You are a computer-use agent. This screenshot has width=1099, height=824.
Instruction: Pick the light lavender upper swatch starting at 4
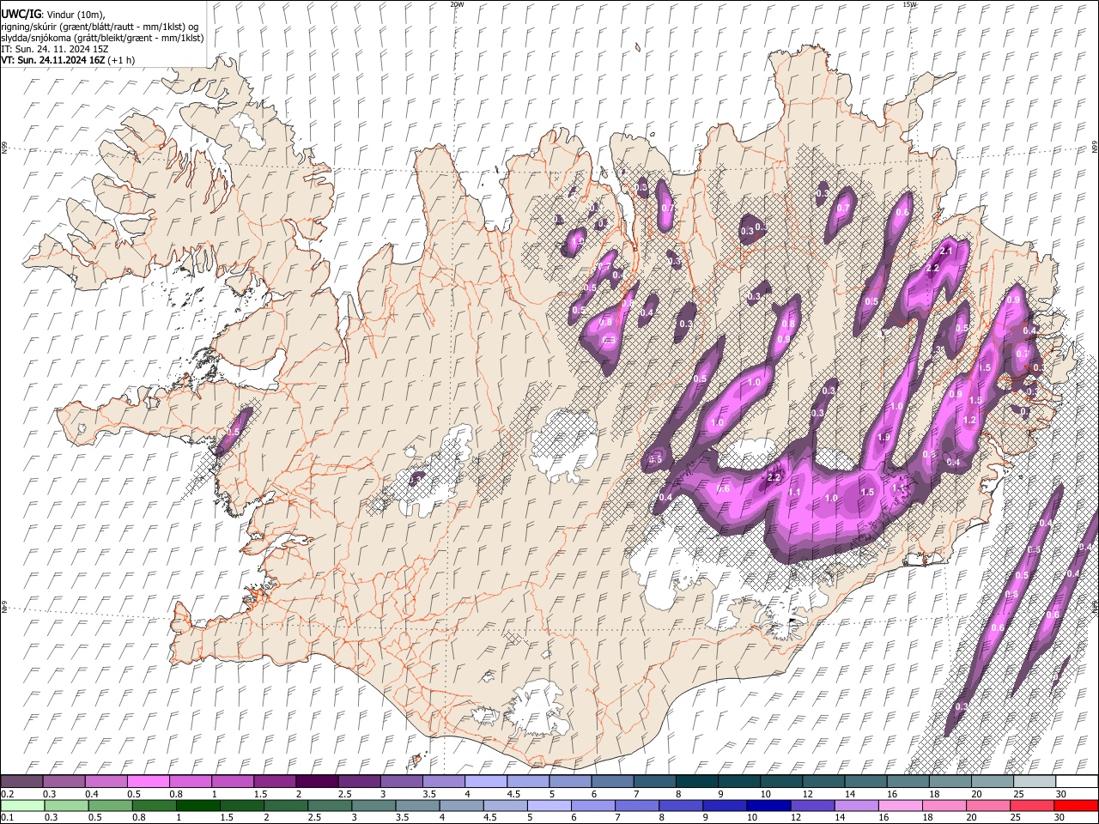(x=486, y=781)
